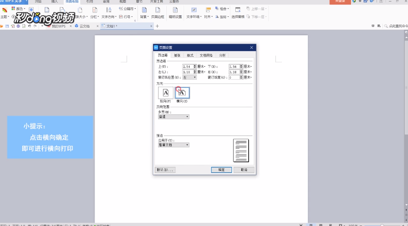Open the 插入 Insert ribbon tab

[55, 2]
